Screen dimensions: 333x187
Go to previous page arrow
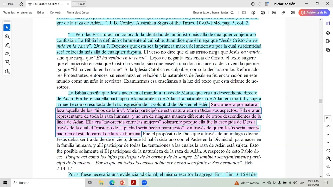click(x=328, y=135)
